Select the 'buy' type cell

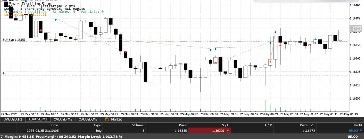tap(99, 131)
